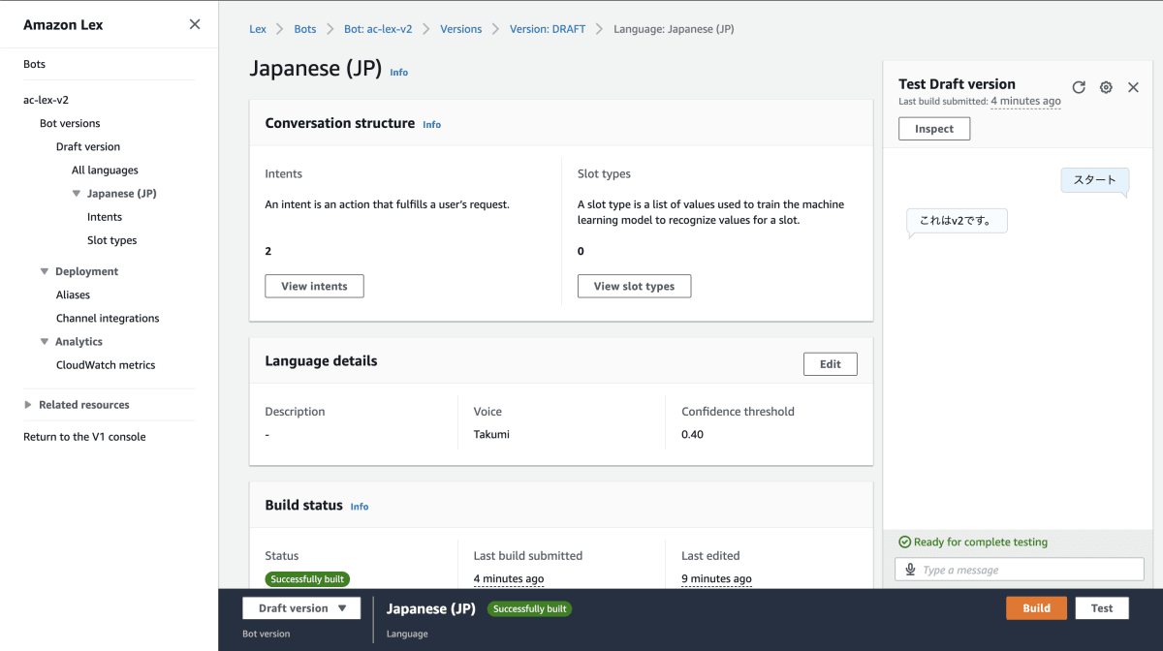Open the Draft version dropdown

pyautogui.click(x=301, y=608)
